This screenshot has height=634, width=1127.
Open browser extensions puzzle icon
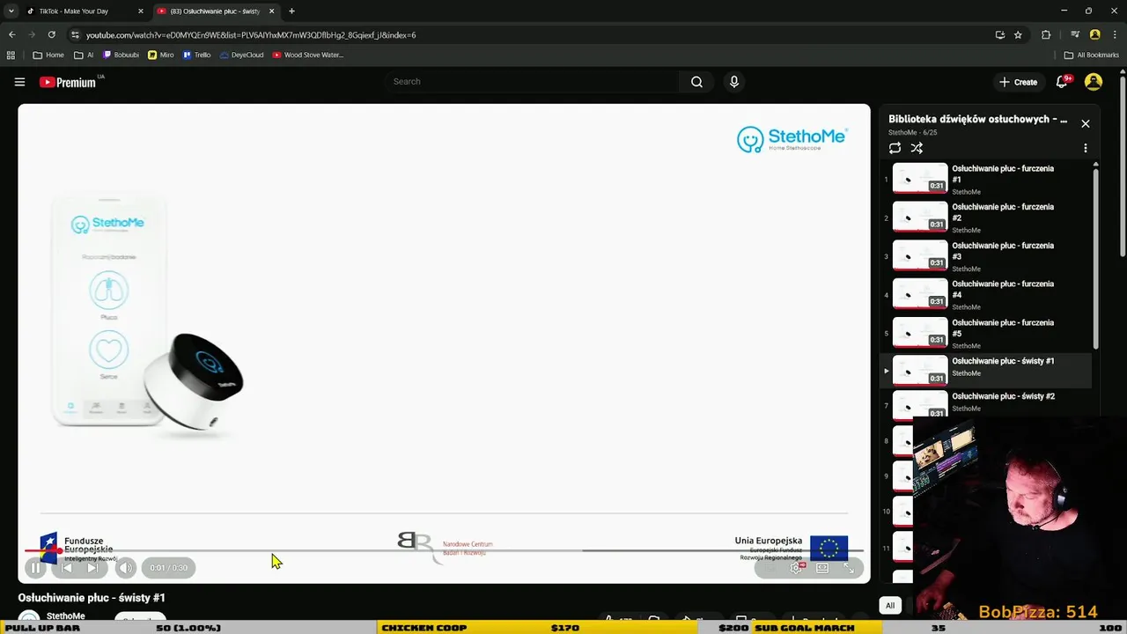[x=1046, y=35]
